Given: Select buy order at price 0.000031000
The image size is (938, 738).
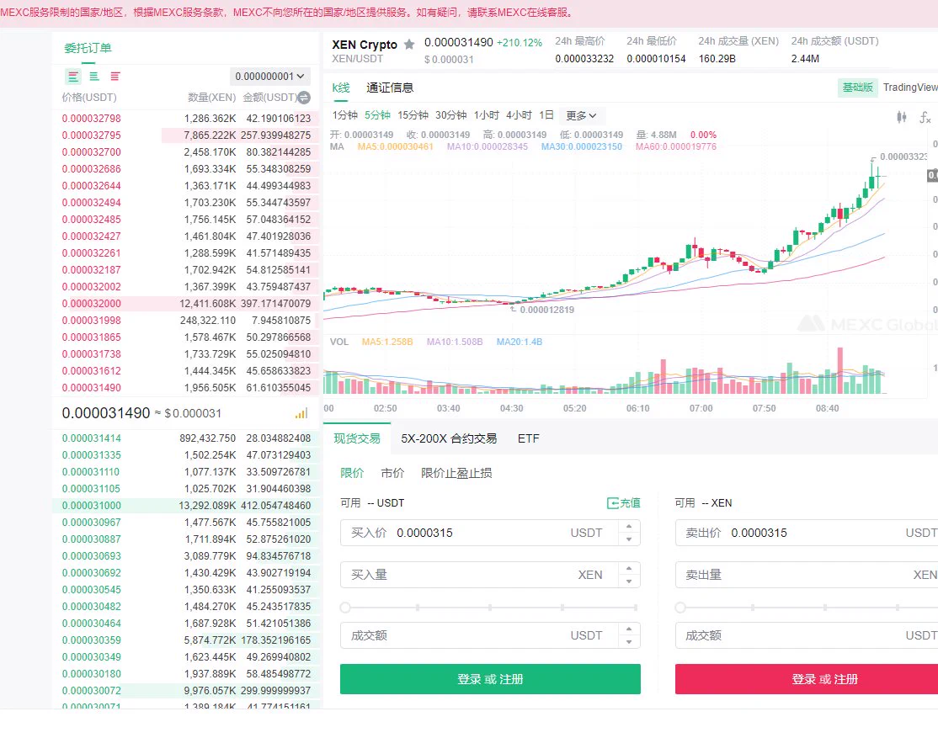Looking at the screenshot, I should pos(186,506).
